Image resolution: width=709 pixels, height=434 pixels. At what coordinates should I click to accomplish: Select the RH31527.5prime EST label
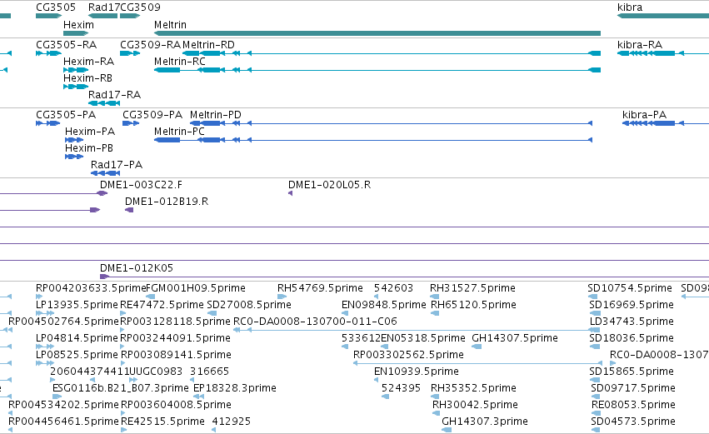pos(472,288)
